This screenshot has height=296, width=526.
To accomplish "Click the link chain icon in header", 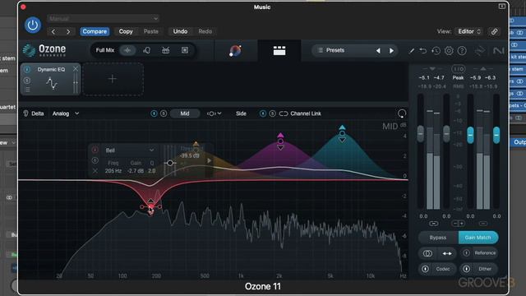I will 494,31.
